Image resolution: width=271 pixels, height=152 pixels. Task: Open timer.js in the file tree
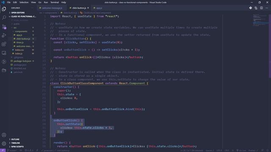(20, 42)
